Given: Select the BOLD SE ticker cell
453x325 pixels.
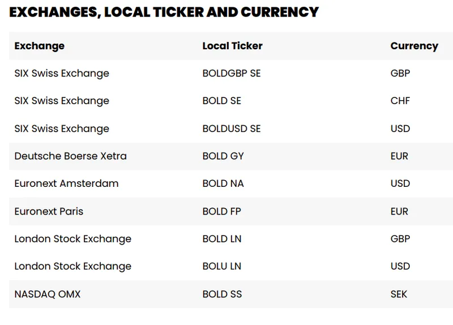Looking at the screenshot, I should coord(221,101).
